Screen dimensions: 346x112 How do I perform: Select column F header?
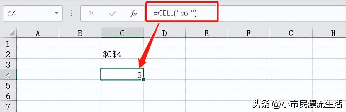(249, 33)
